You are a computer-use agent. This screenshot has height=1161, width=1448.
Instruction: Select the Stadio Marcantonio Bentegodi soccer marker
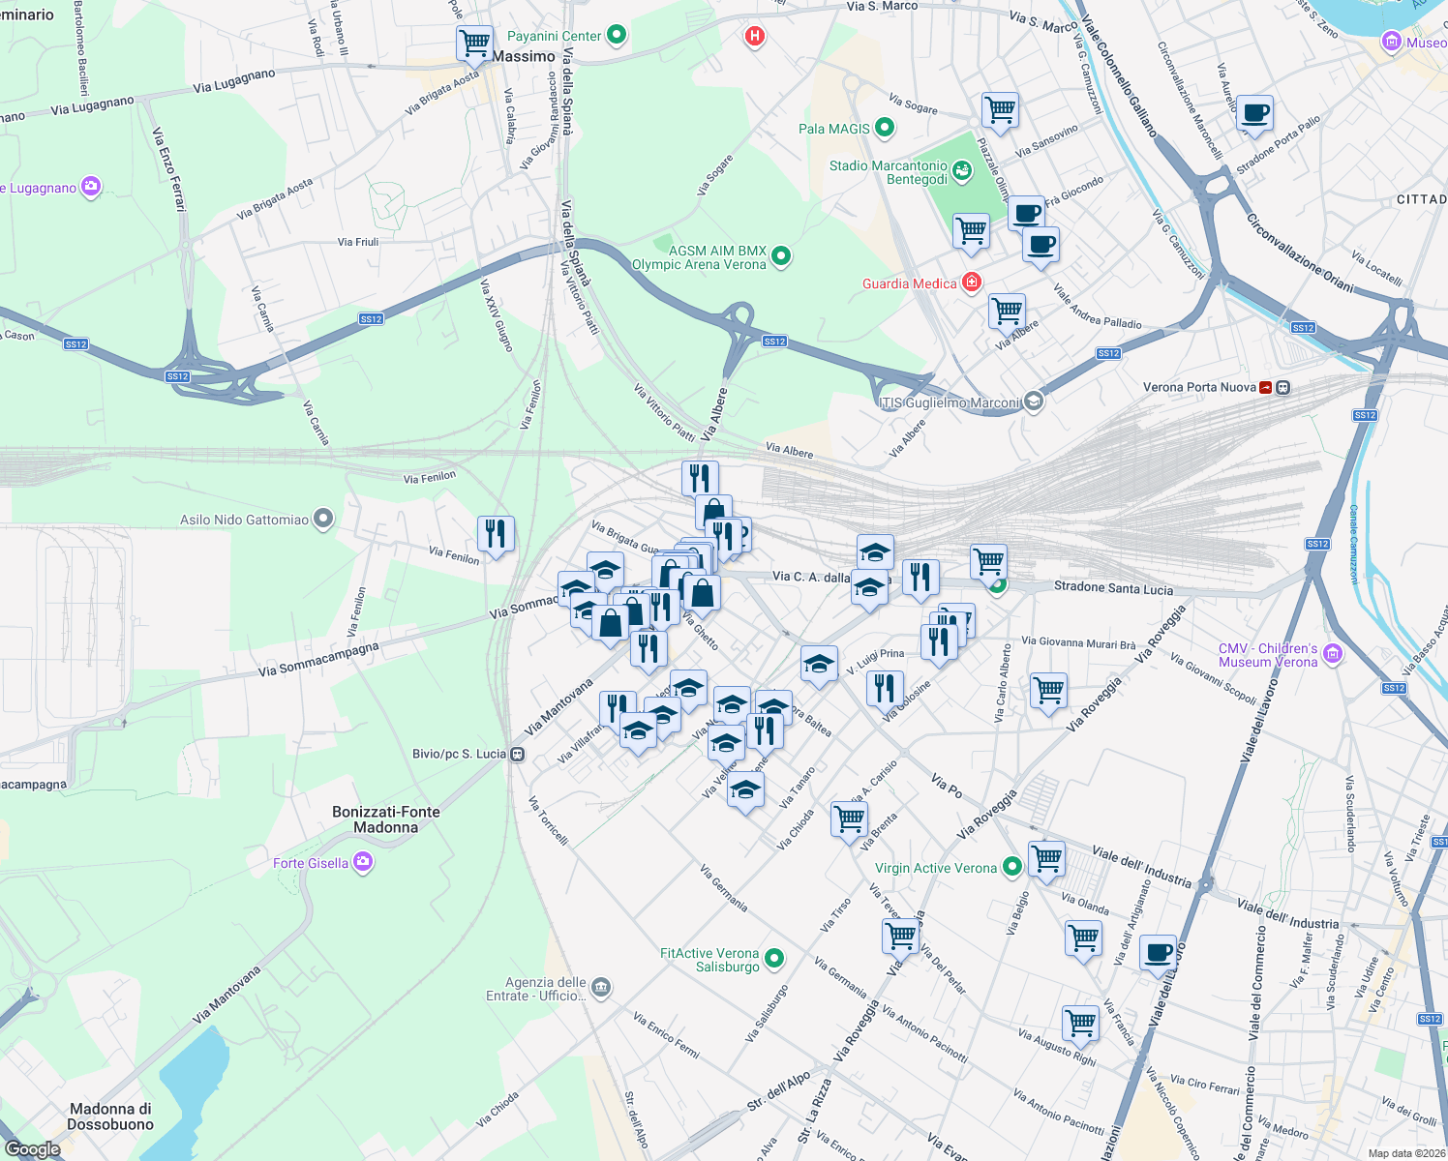coord(961,171)
